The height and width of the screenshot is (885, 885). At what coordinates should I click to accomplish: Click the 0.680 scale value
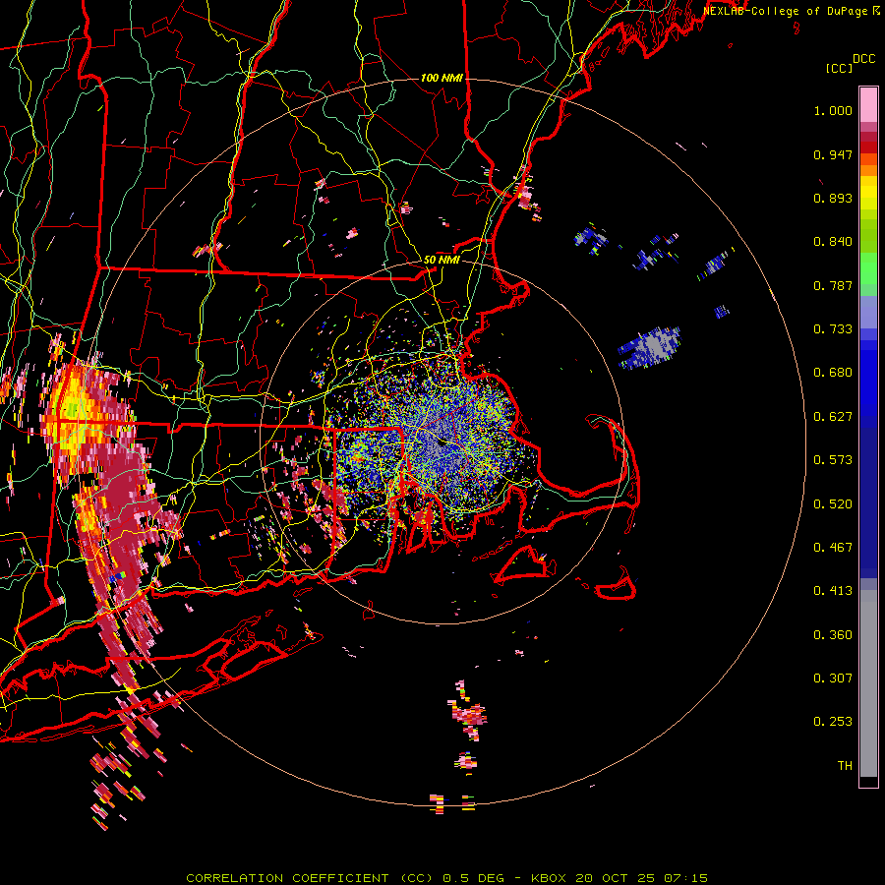pyautogui.click(x=833, y=373)
